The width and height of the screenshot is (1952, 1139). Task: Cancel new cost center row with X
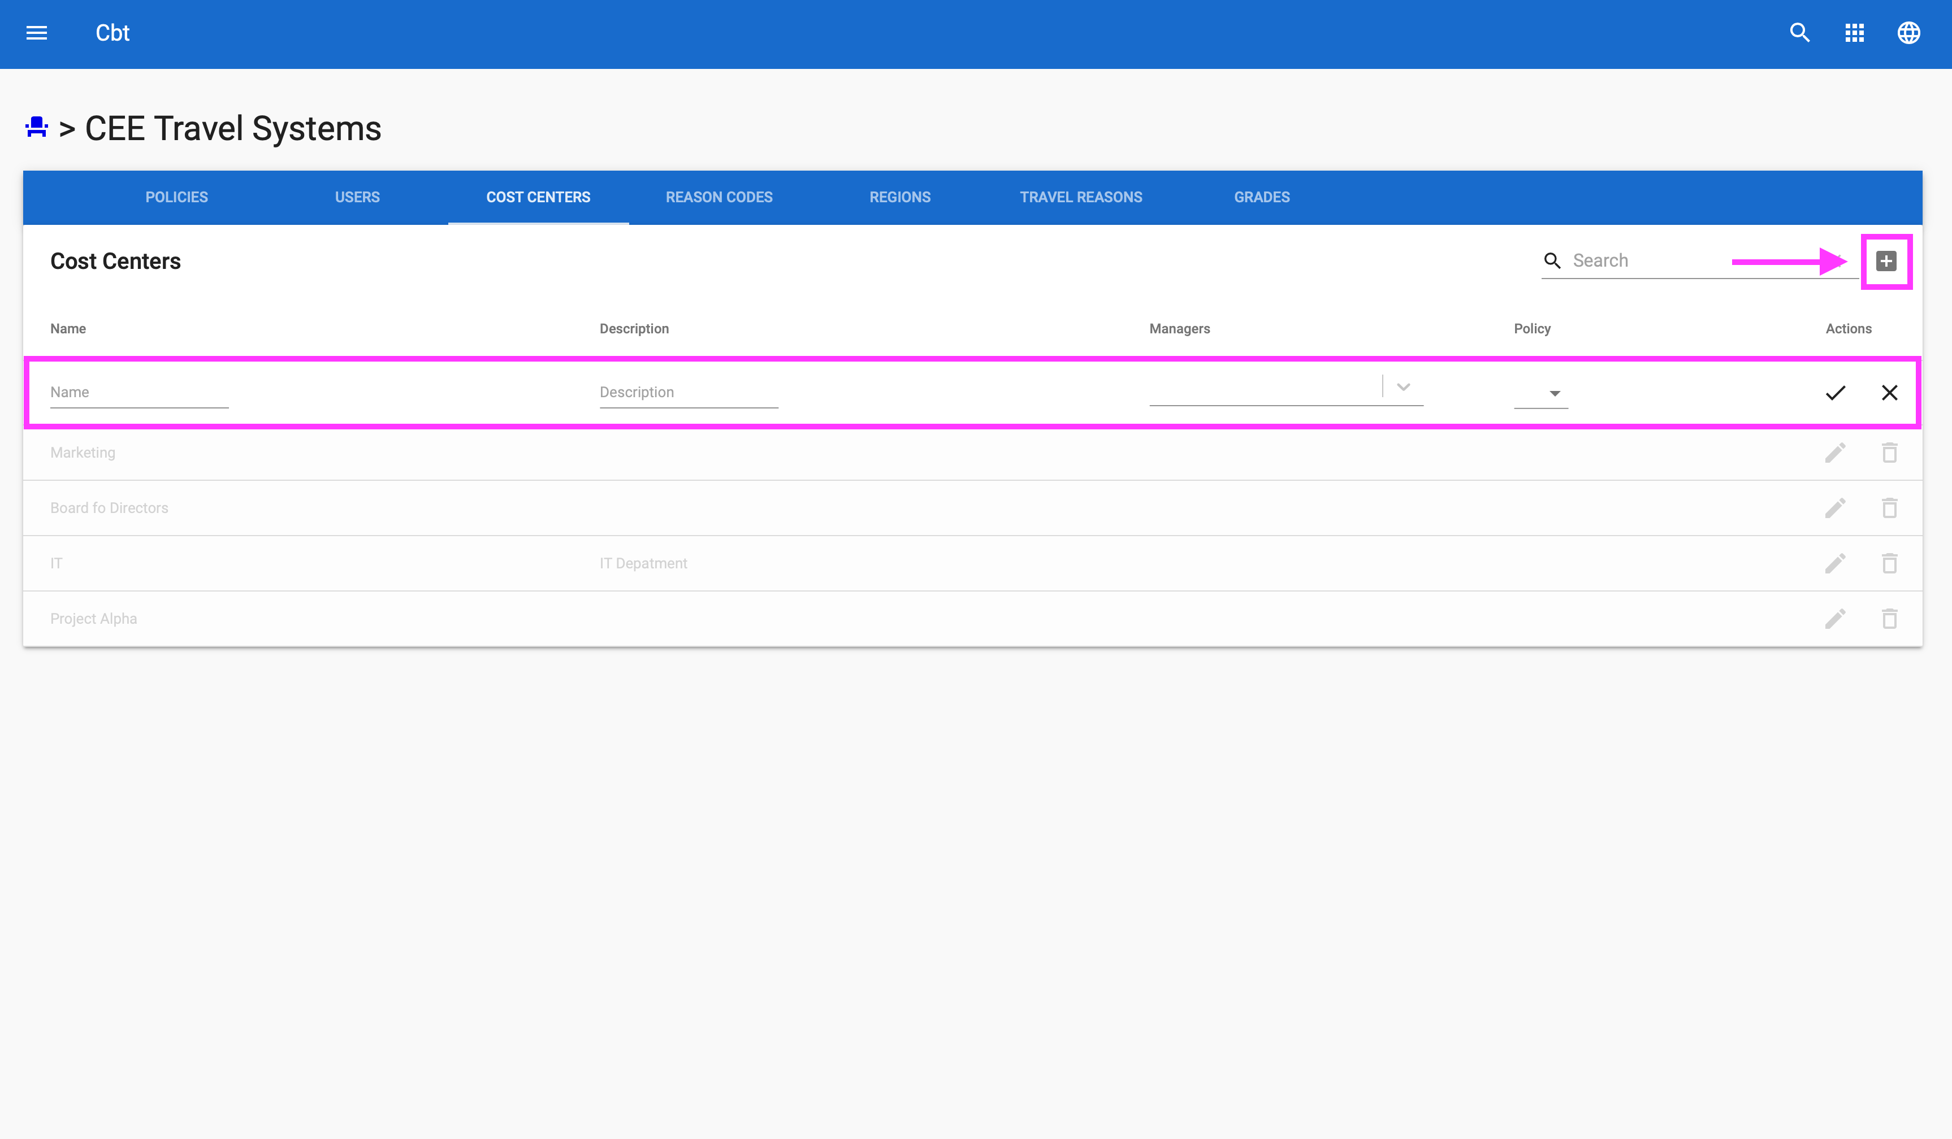[1889, 393]
